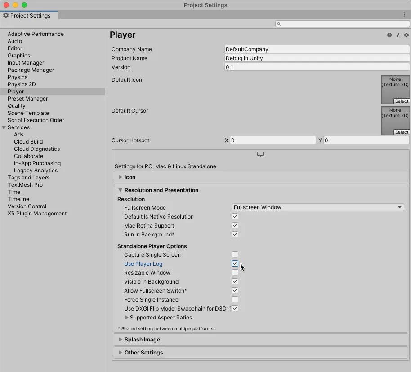Click the gear icon in Player header
Screen dimensions: 411x372
coord(406,35)
